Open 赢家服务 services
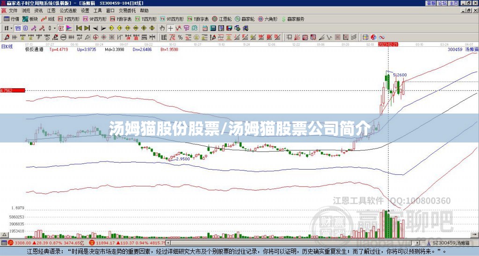 [293, 19]
